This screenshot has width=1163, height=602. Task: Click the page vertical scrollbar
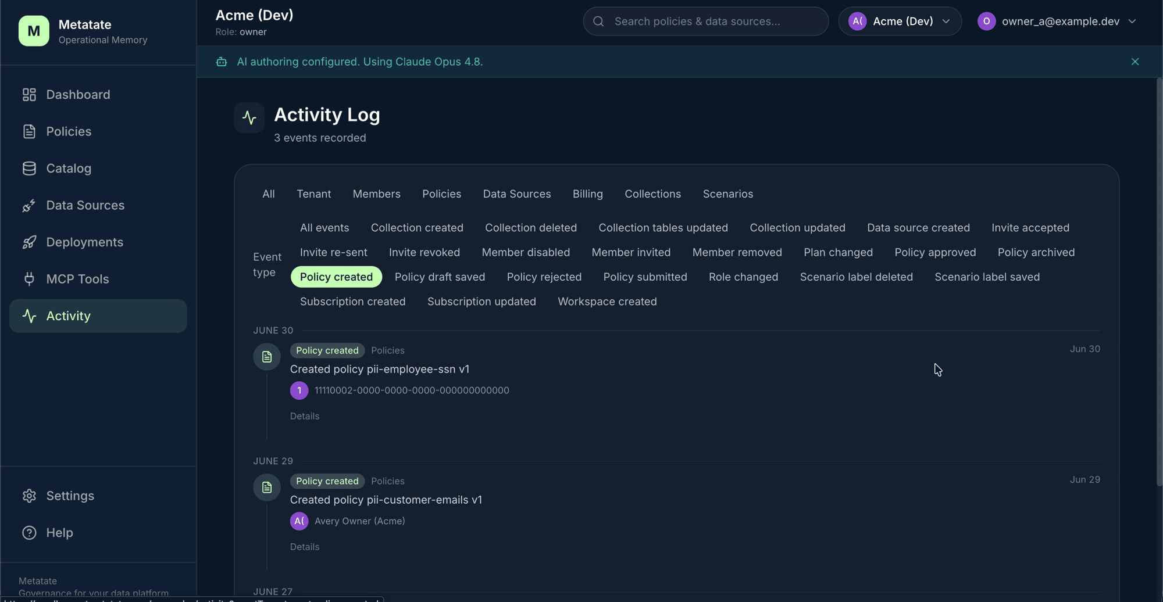point(1159,282)
